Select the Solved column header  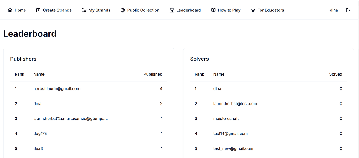point(335,74)
